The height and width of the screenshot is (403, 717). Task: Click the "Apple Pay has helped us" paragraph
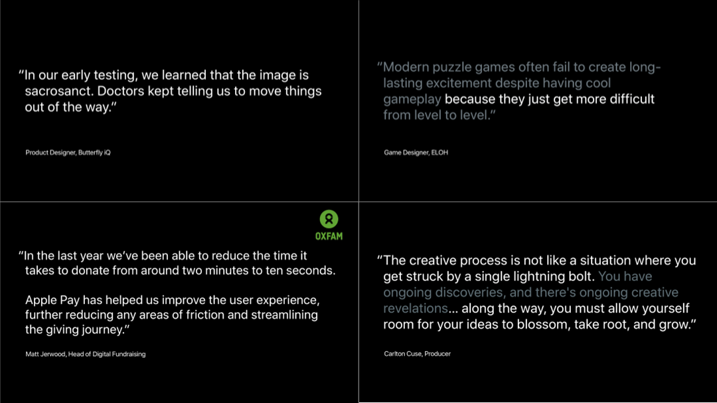tap(172, 315)
